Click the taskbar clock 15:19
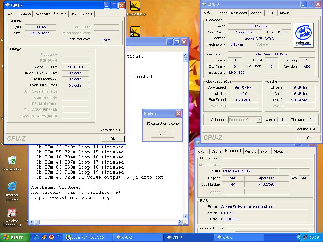 coord(314,237)
